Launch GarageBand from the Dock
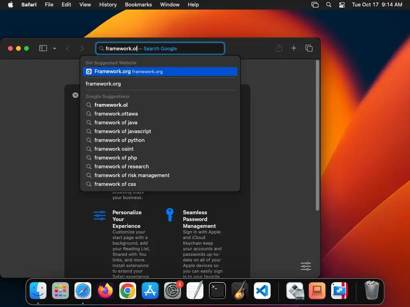The height and width of the screenshot is (307, 410). click(240, 290)
